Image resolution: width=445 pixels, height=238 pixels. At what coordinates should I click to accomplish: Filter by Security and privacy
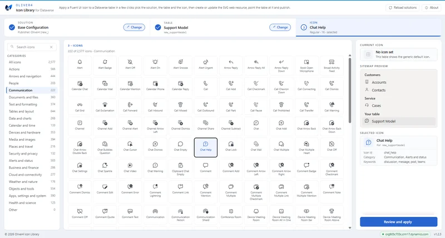pos(32,153)
